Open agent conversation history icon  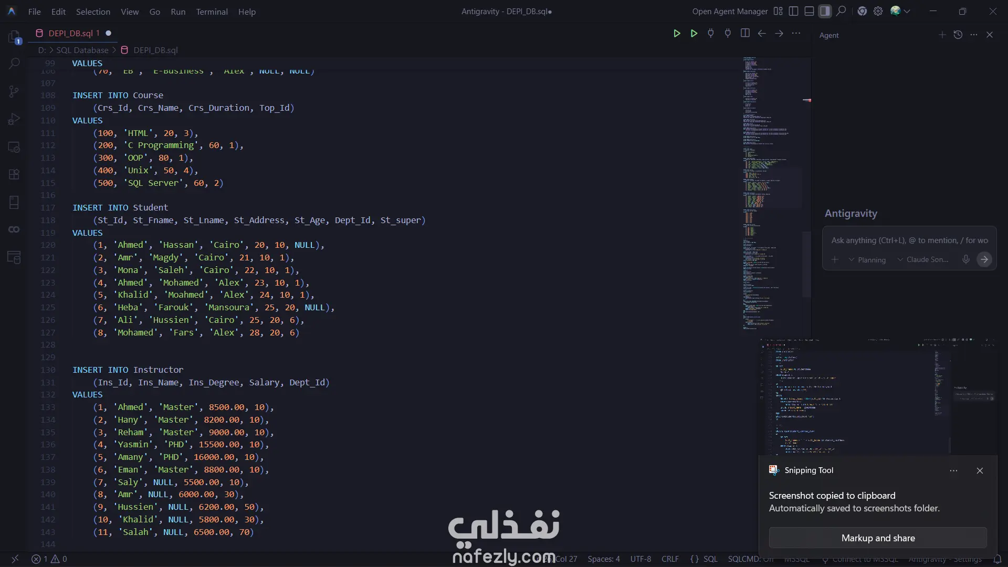click(958, 35)
